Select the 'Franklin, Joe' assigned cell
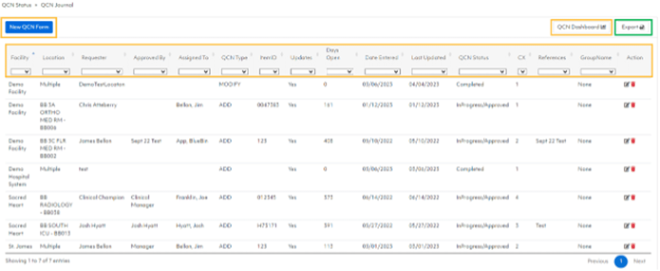Screen dimensions: 660x271 [x=192, y=197]
